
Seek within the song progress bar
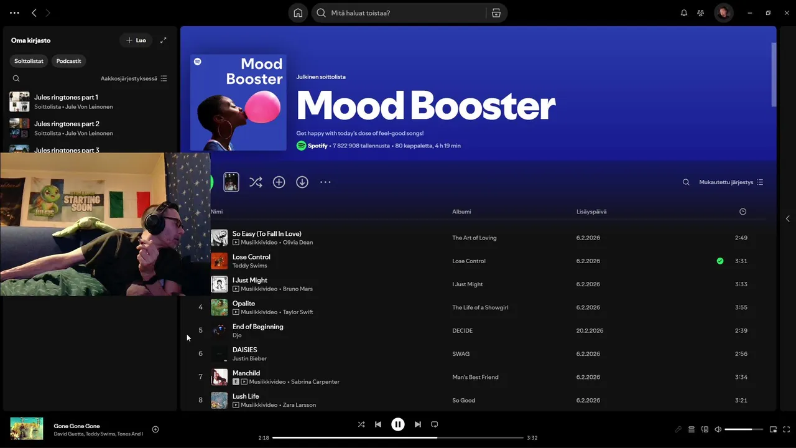[398, 437]
